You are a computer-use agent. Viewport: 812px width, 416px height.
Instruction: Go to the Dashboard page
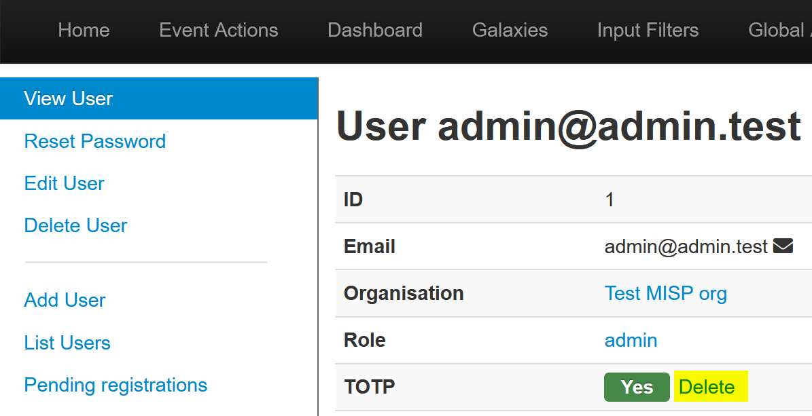pos(374,31)
